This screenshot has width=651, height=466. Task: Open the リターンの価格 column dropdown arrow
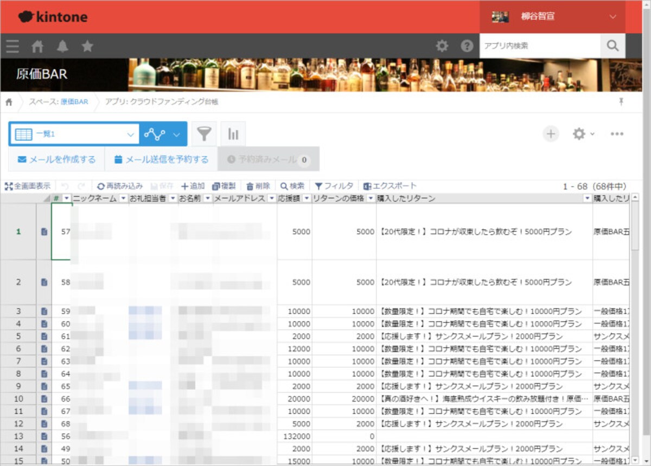[x=371, y=199]
